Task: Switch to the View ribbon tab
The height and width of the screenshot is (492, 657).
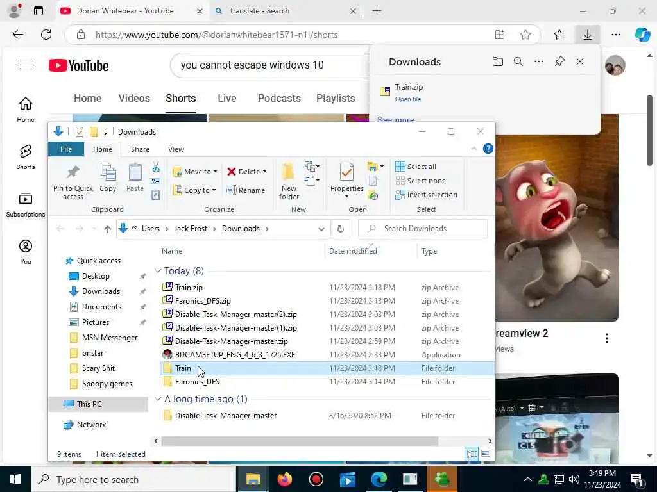Action: coord(176,149)
